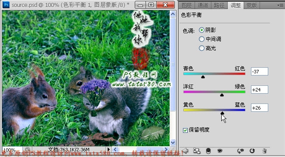
Task: Click the 绿色 slider label
Action: pos(240,87)
